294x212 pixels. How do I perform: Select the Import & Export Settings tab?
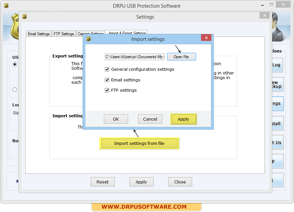pos(126,32)
